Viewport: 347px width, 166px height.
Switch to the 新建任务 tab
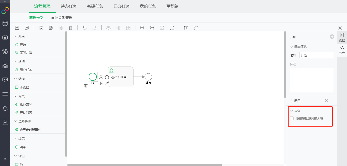(x=95, y=6)
